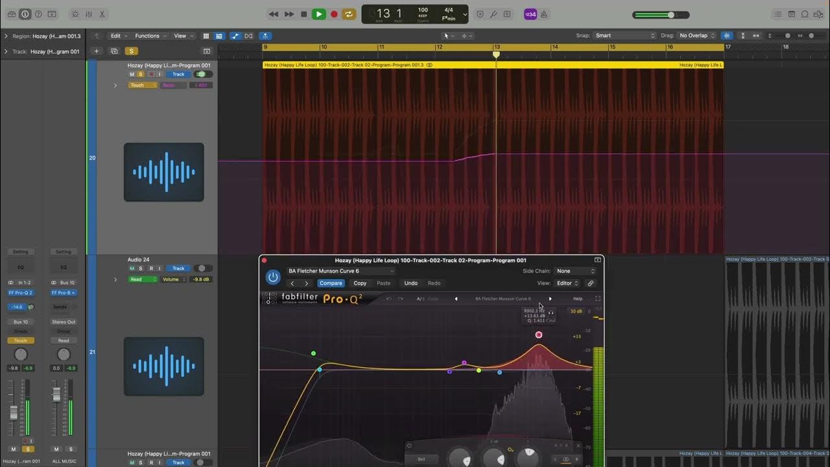The width and height of the screenshot is (830, 467).
Task: Open the Browsers media icon
Action: (x=818, y=14)
